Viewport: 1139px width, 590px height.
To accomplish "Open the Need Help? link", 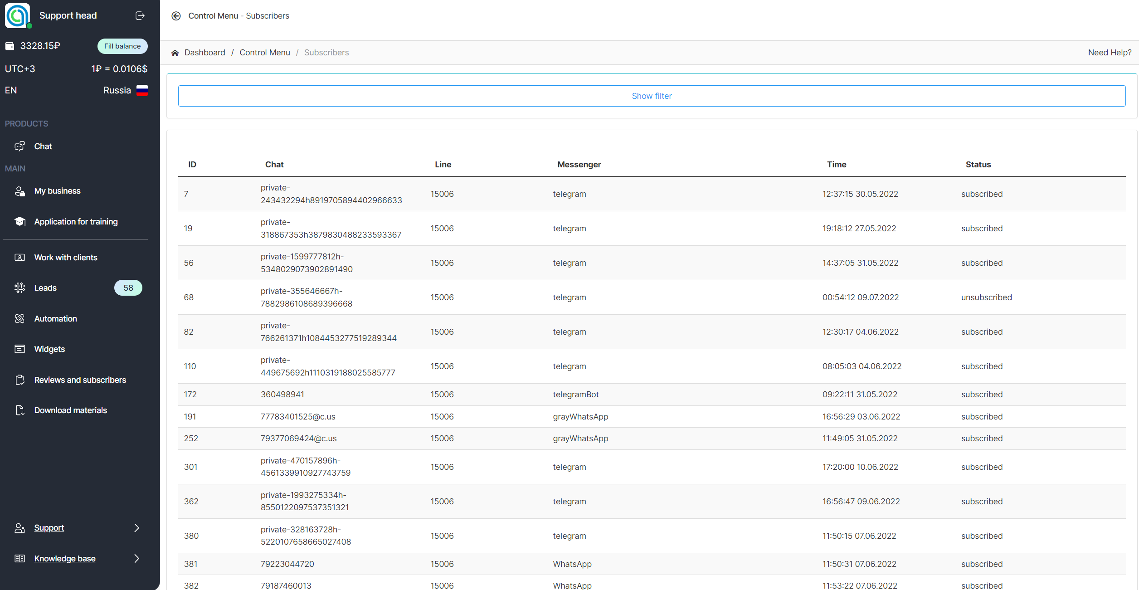I will [1110, 53].
